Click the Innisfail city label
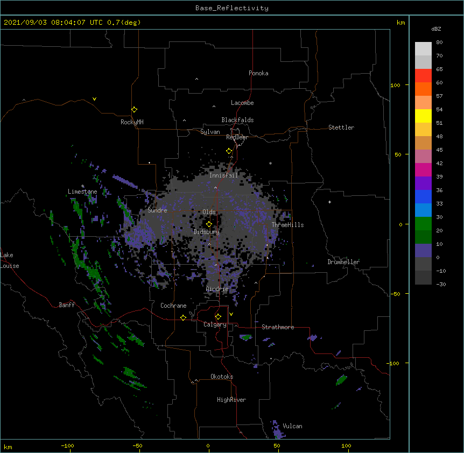 click(x=223, y=175)
